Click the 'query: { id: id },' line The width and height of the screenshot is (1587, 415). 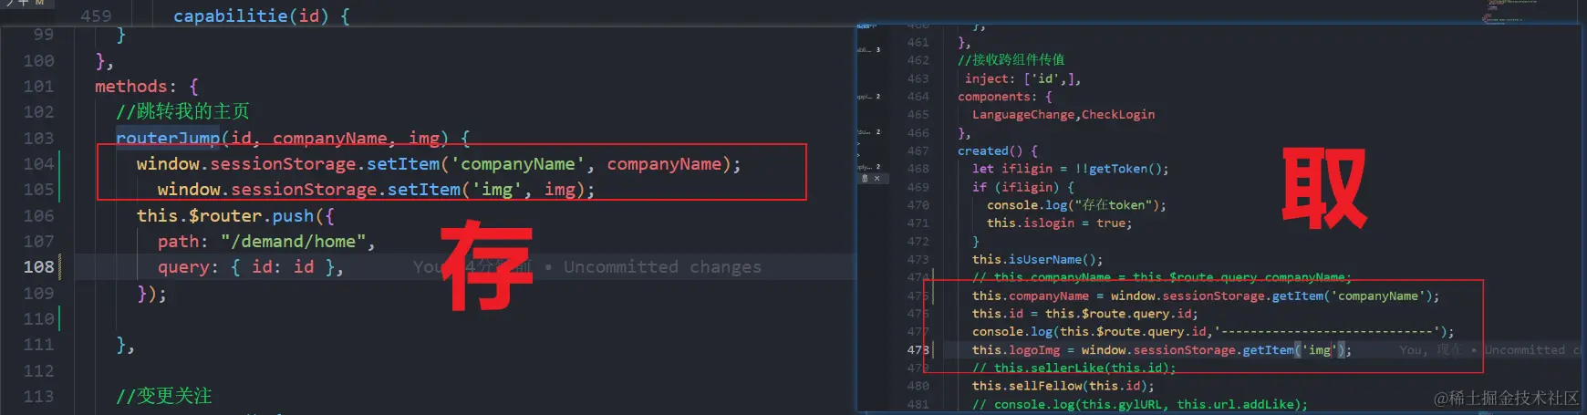pyautogui.click(x=251, y=267)
